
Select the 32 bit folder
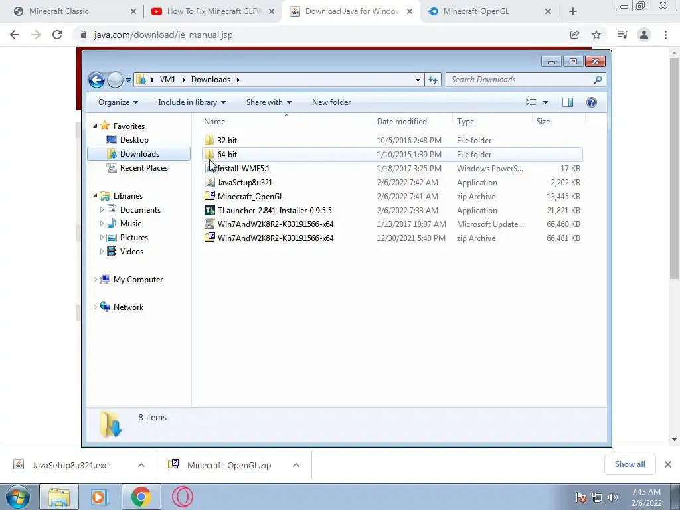click(x=392, y=141)
